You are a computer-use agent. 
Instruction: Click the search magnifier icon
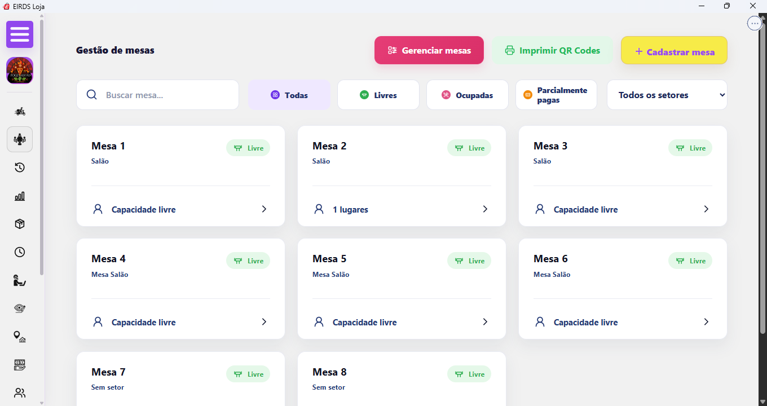92,95
